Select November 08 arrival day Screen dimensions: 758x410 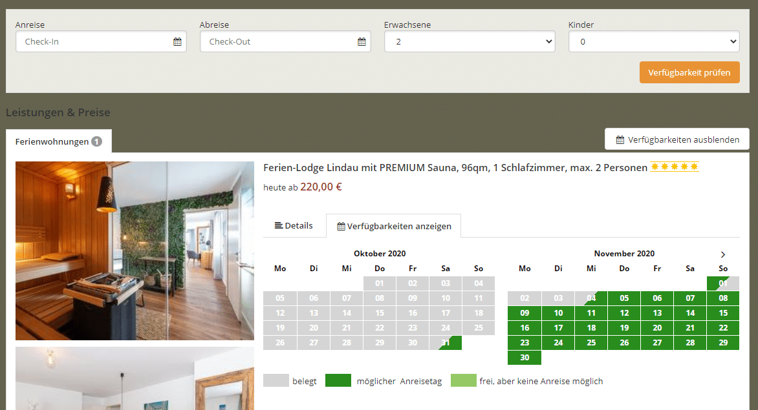pyautogui.click(x=723, y=298)
